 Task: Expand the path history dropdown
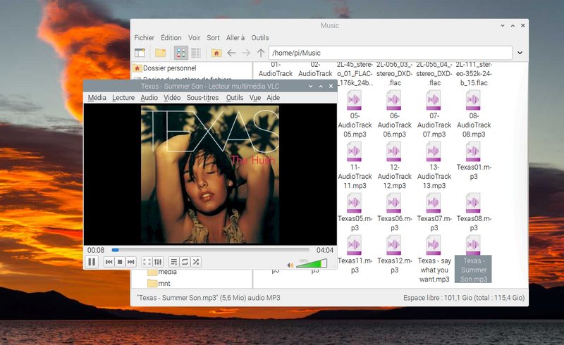pos(520,53)
